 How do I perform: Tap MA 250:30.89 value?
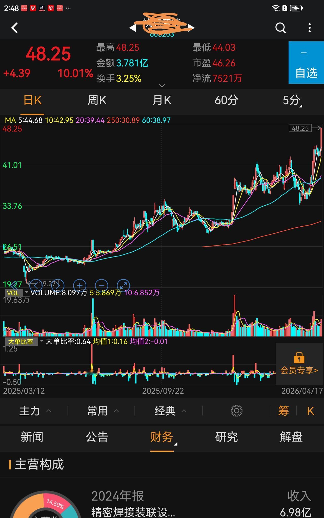[x=123, y=120]
